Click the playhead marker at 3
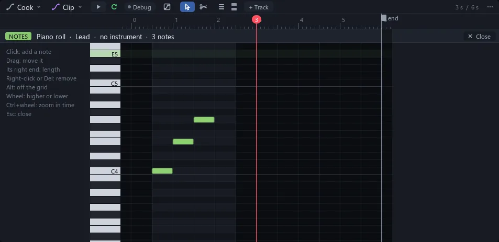This screenshot has width=499, height=242. coord(257,20)
